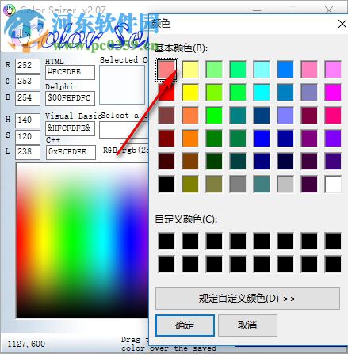
Task: Pick the black basic color swatch
Action: 166,185
